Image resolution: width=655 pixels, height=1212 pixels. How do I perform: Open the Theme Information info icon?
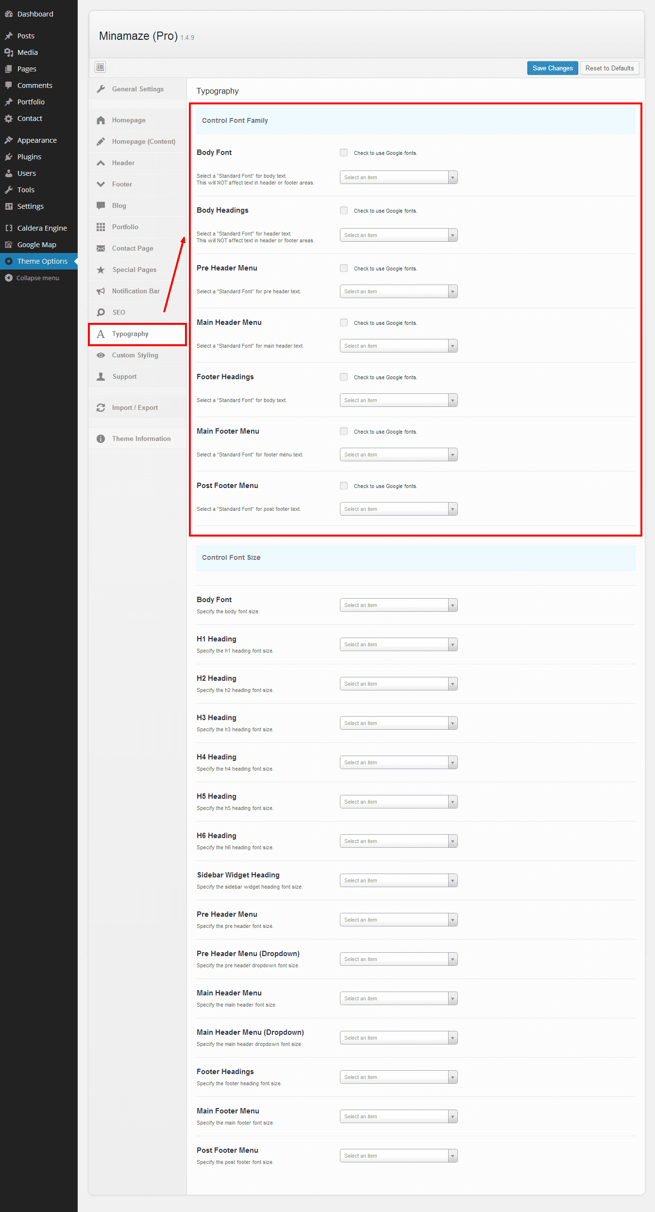point(101,438)
